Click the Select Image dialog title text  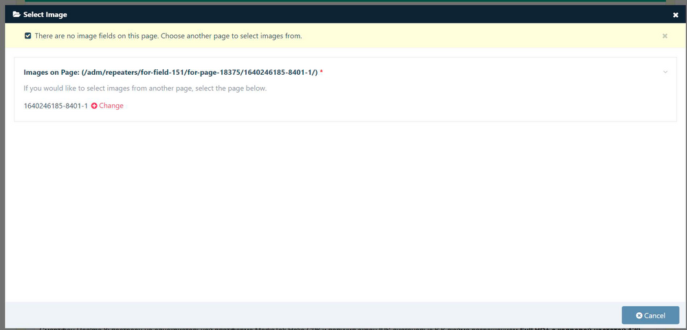coord(45,14)
